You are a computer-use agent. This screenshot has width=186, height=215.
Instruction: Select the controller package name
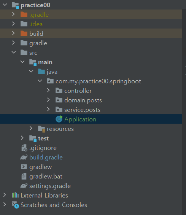pyautogui.click(x=78, y=91)
